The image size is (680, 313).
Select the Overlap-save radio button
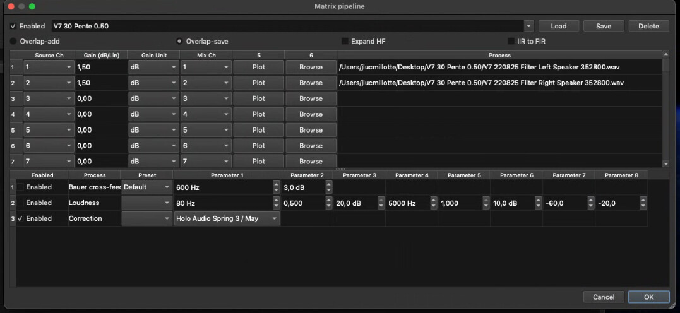179,41
